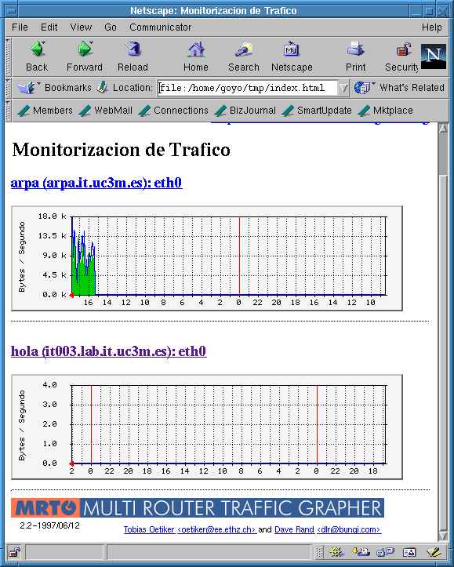Open Connections from personal toolbar
This screenshot has height=567, width=454.
[173, 111]
